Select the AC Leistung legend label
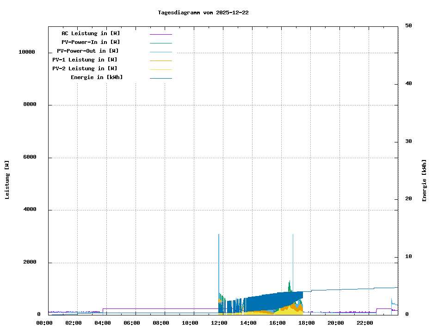Image resolution: width=444 pixels, height=333 pixels. [x=91, y=33]
